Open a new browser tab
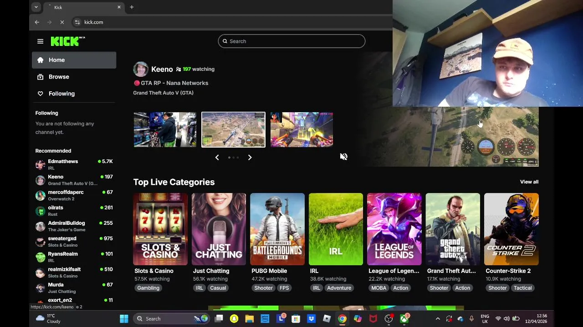Image resolution: width=583 pixels, height=327 pixels. [132, 7]
